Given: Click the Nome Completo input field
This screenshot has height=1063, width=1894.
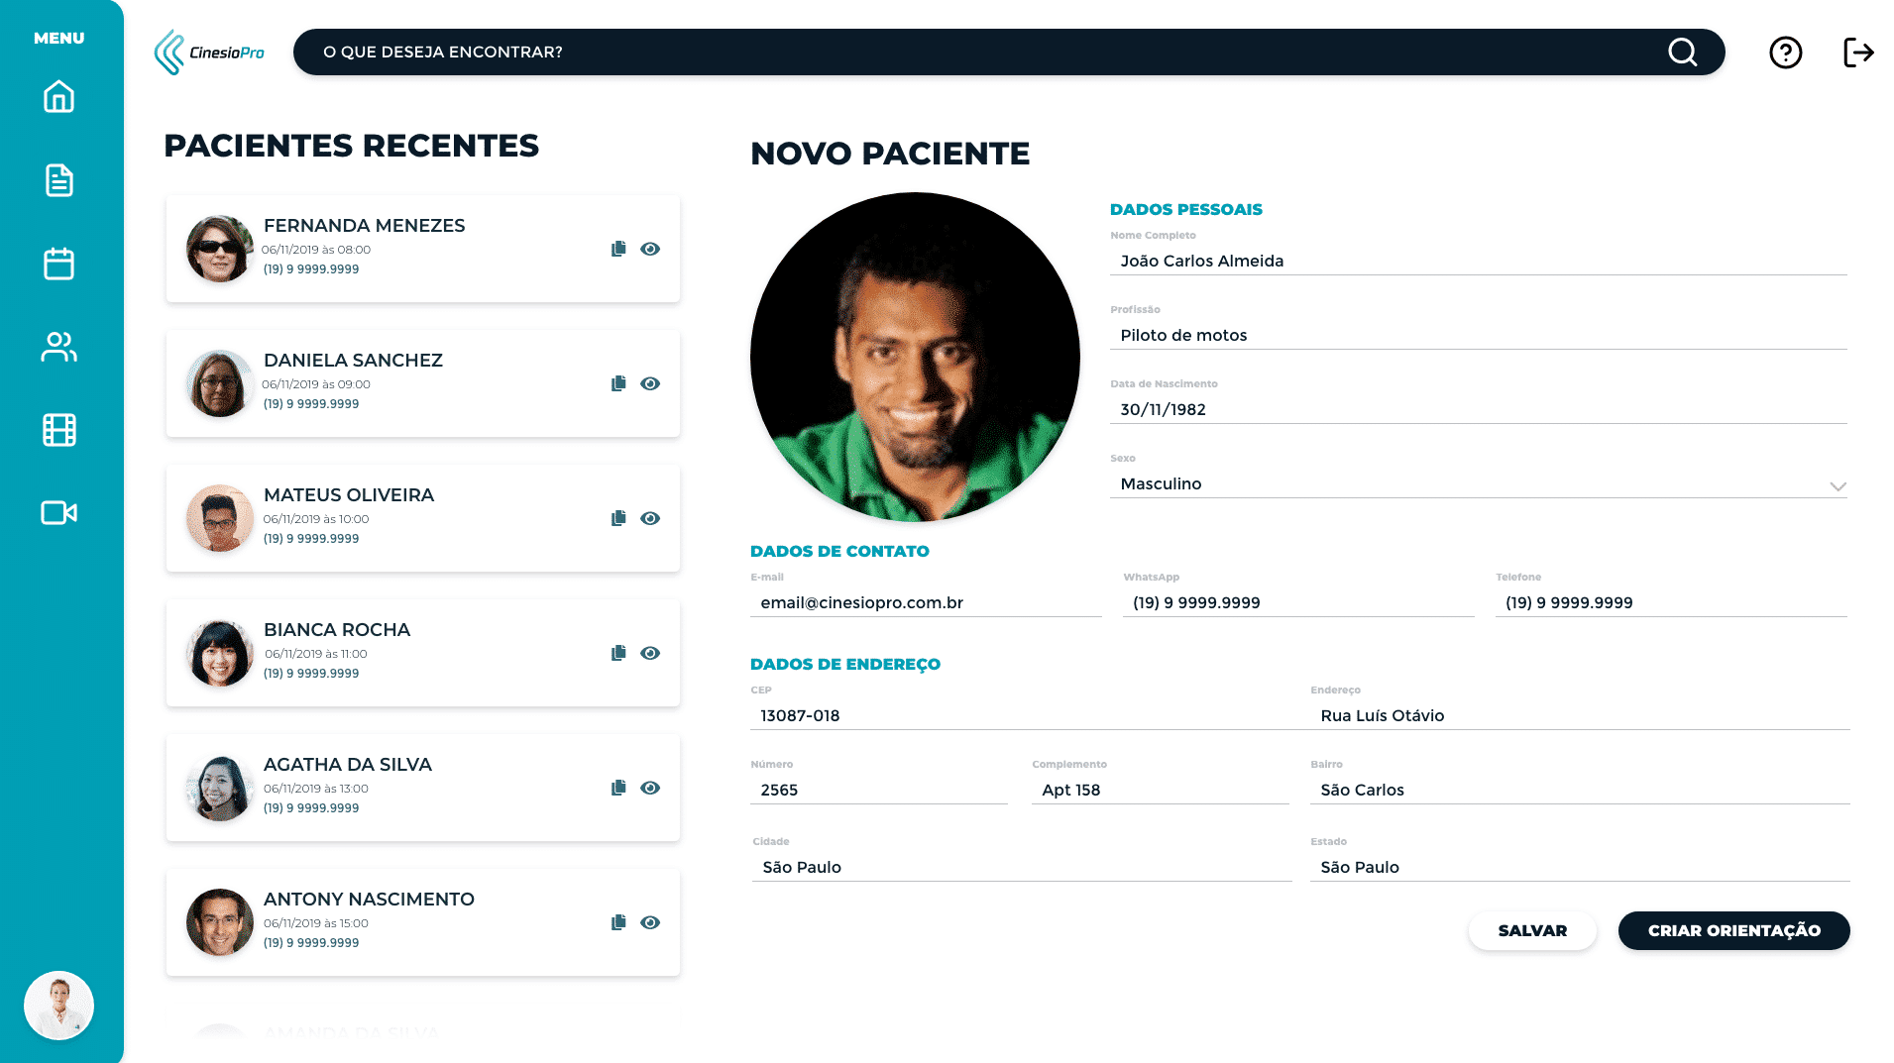Looking at the screenshot, I should 1477,261.
